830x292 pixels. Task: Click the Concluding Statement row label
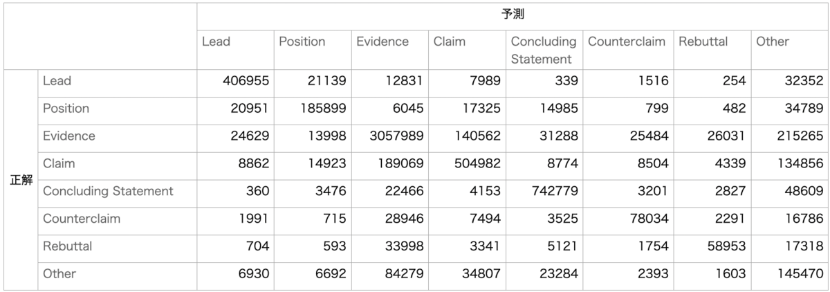[117, 192]
